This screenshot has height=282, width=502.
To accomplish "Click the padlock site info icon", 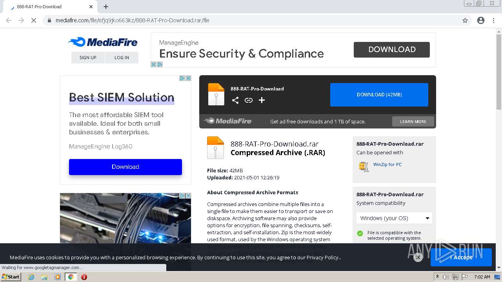I will (x=49, y=20).
